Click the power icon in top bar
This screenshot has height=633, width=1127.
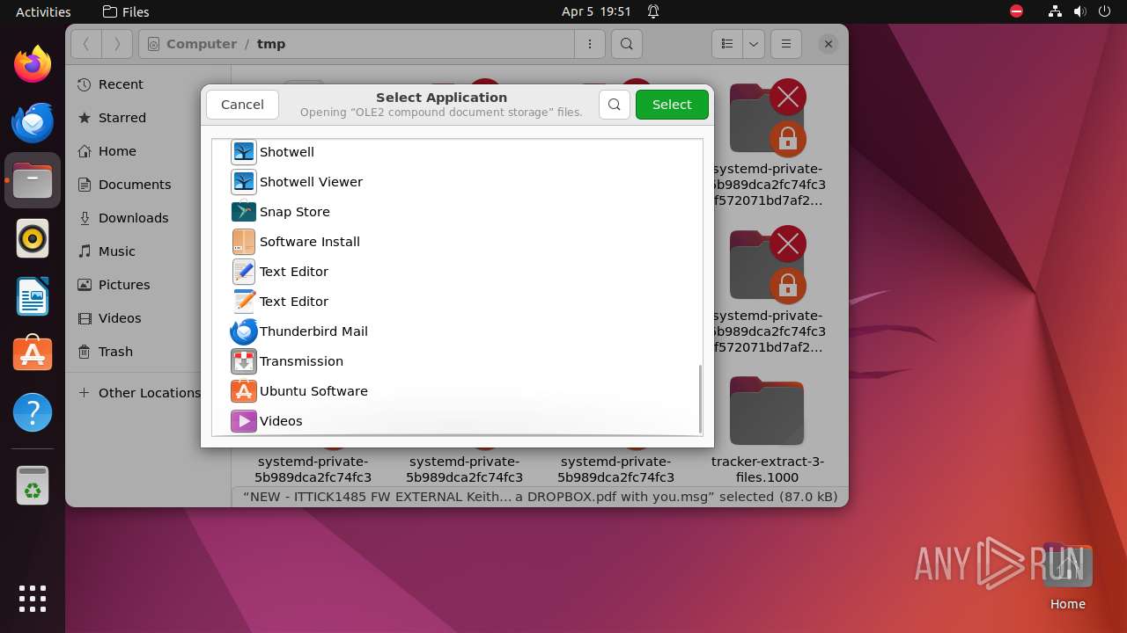(1105, 11)
